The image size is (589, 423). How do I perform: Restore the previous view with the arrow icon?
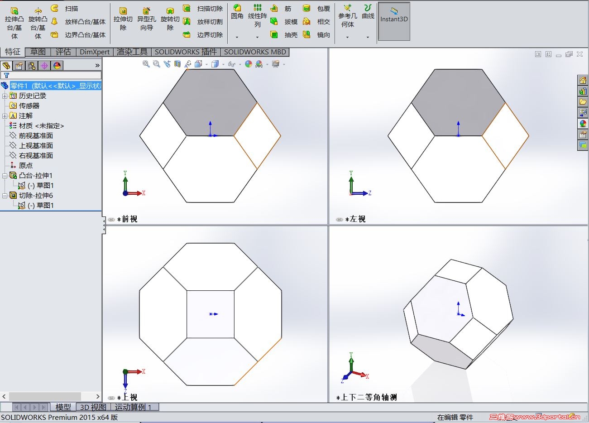(167, 64)
